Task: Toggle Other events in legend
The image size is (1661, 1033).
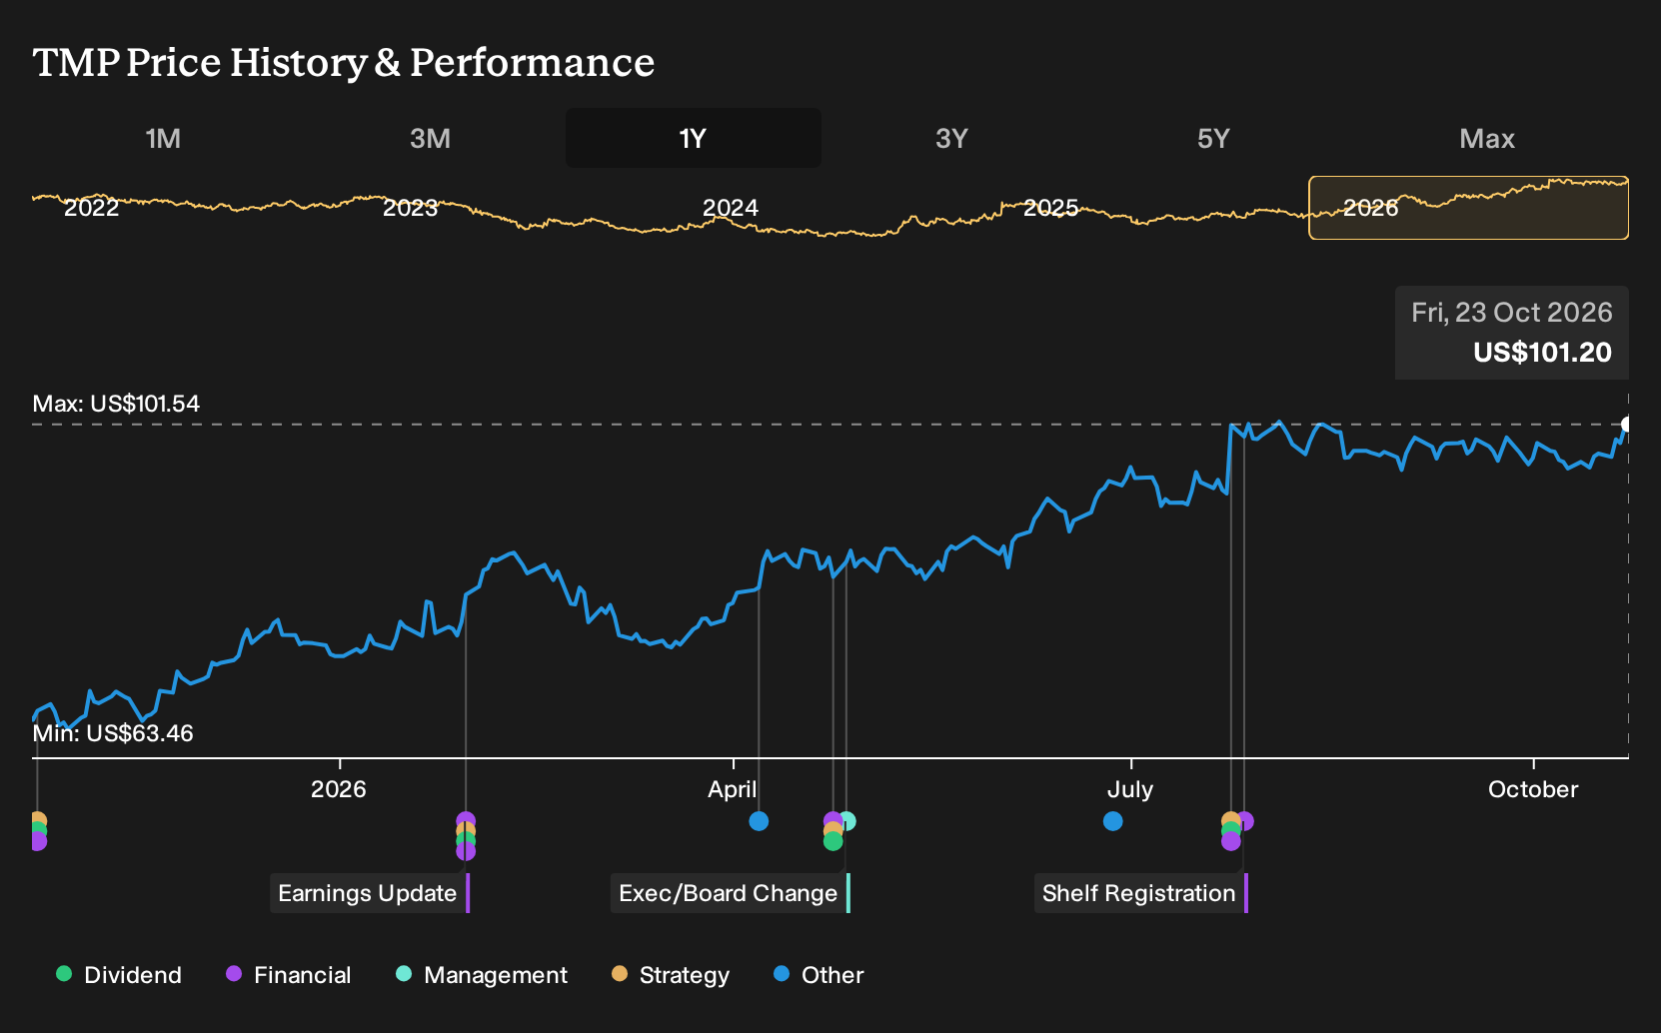Action: 819,975
